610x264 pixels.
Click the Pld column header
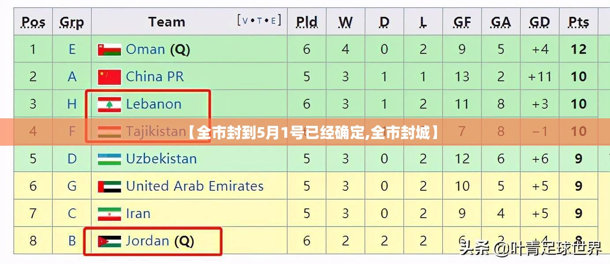[307, 22]
